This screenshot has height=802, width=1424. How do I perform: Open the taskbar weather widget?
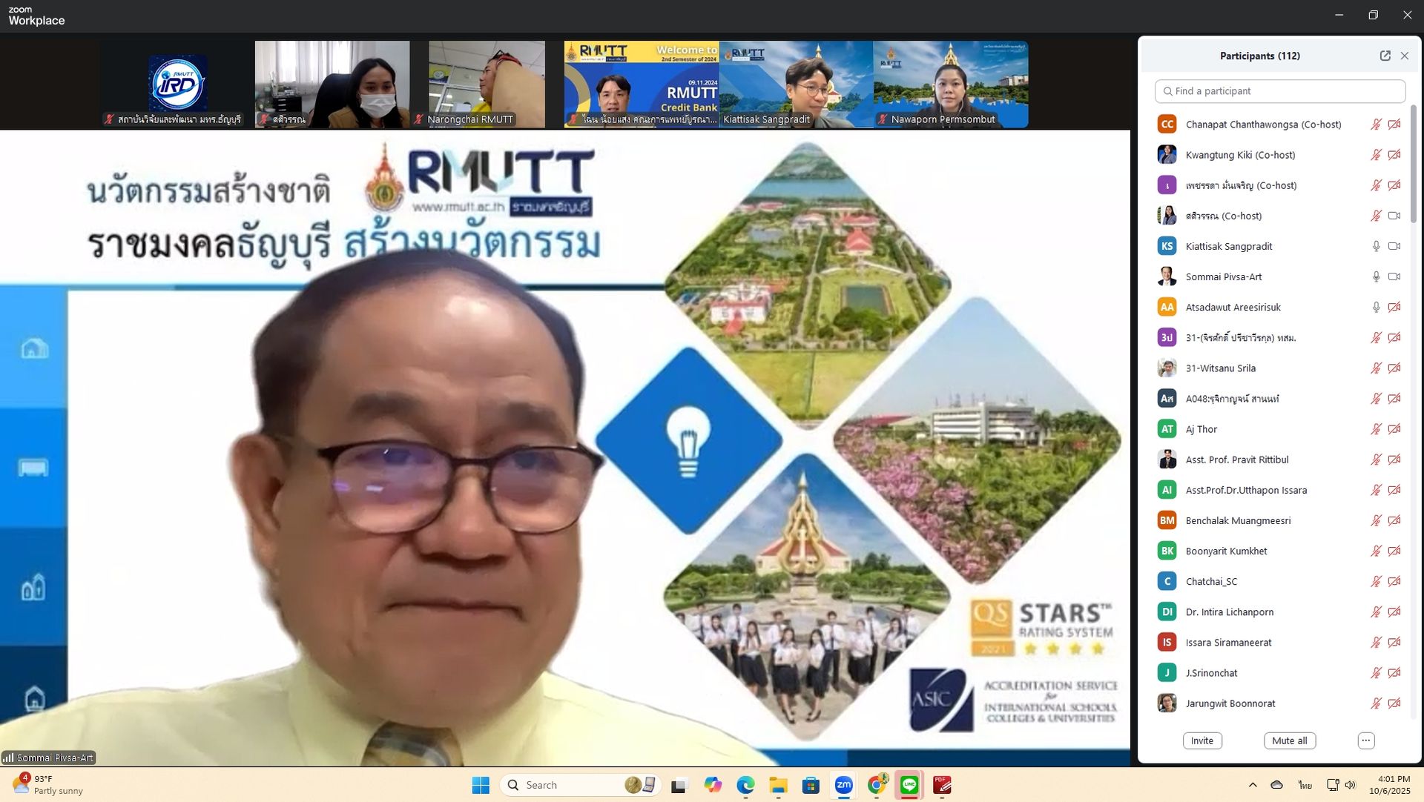(x=48, y=785)
